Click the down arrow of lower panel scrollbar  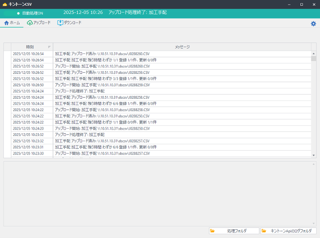click(x=314, y=223)
